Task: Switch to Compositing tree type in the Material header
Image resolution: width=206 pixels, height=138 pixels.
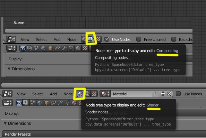Action: [x=87, y=94]
